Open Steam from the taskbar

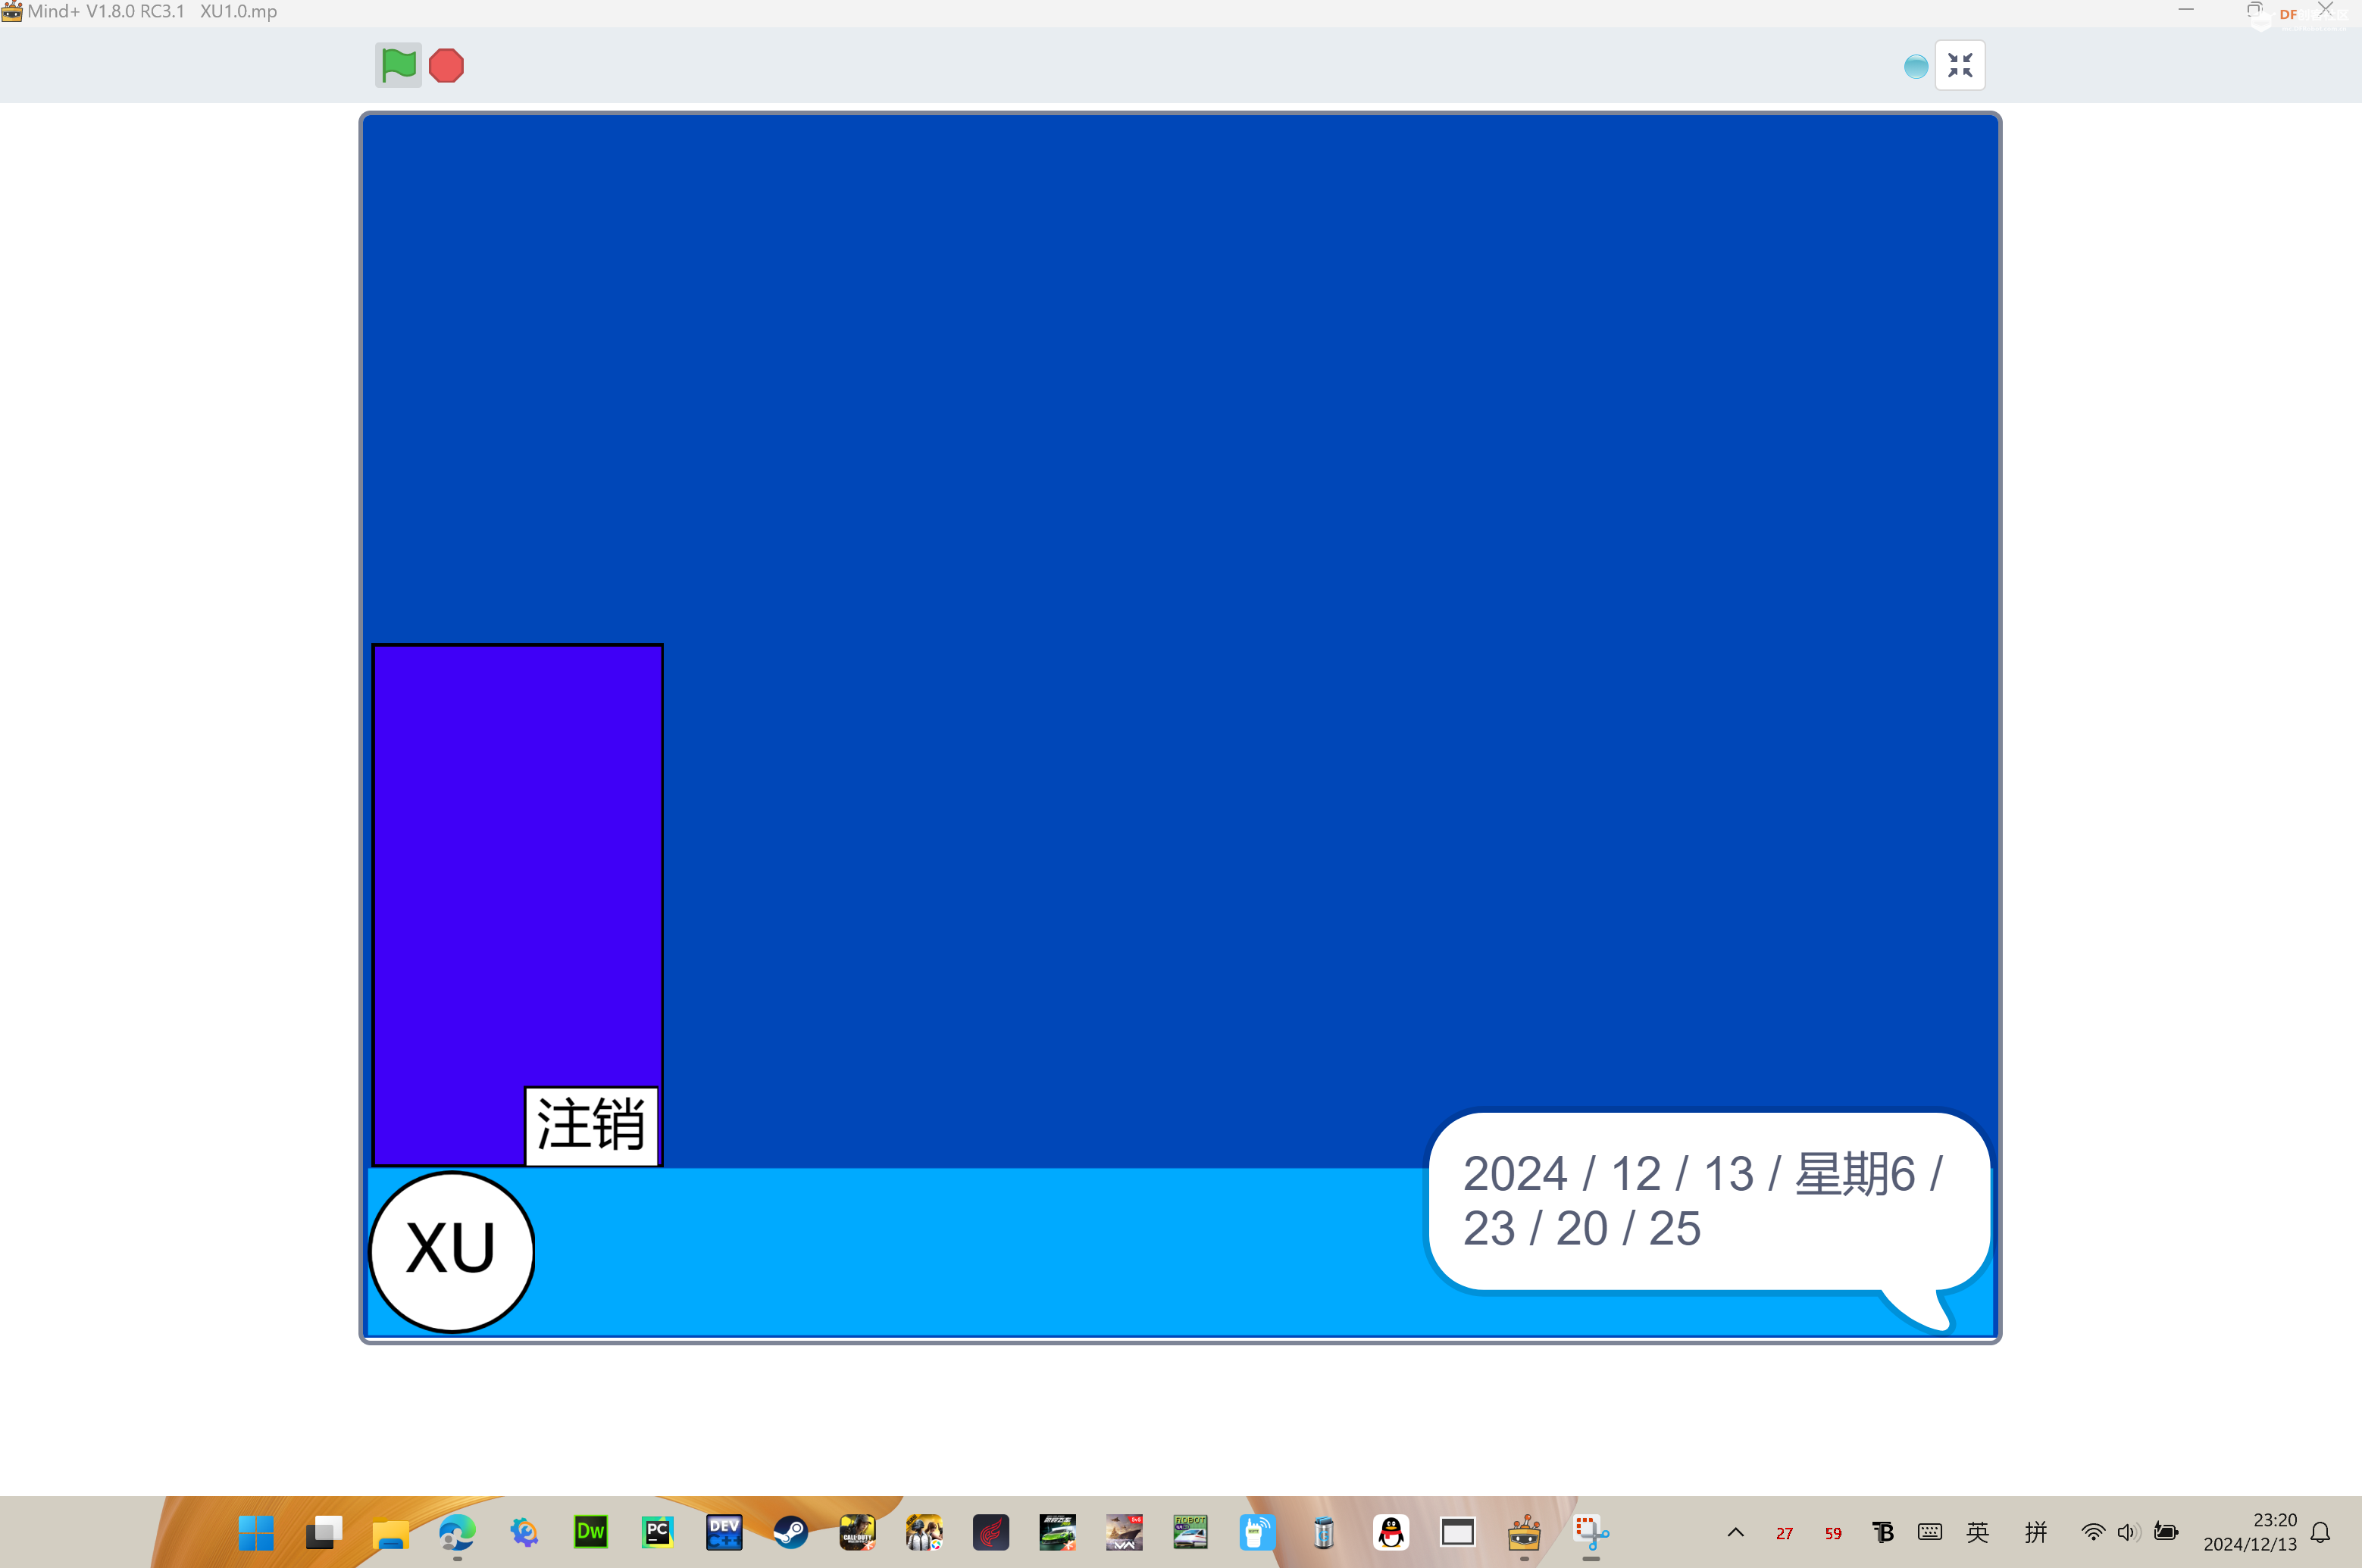[x=790, y=1532]
